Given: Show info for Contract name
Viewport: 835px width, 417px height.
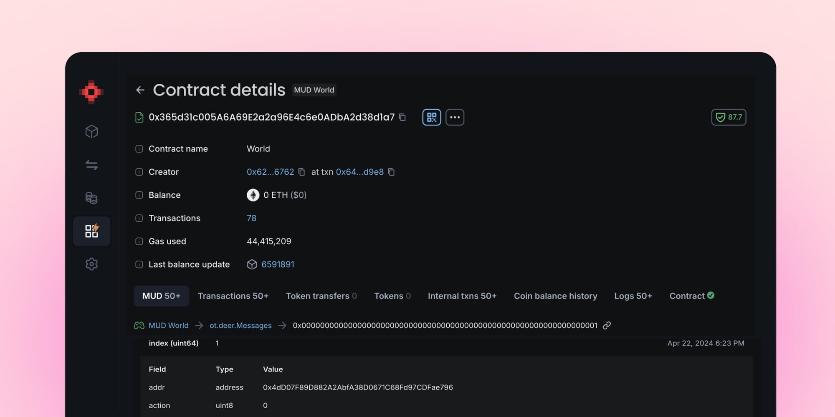Looking at the screenshot, I should (139, 149).
